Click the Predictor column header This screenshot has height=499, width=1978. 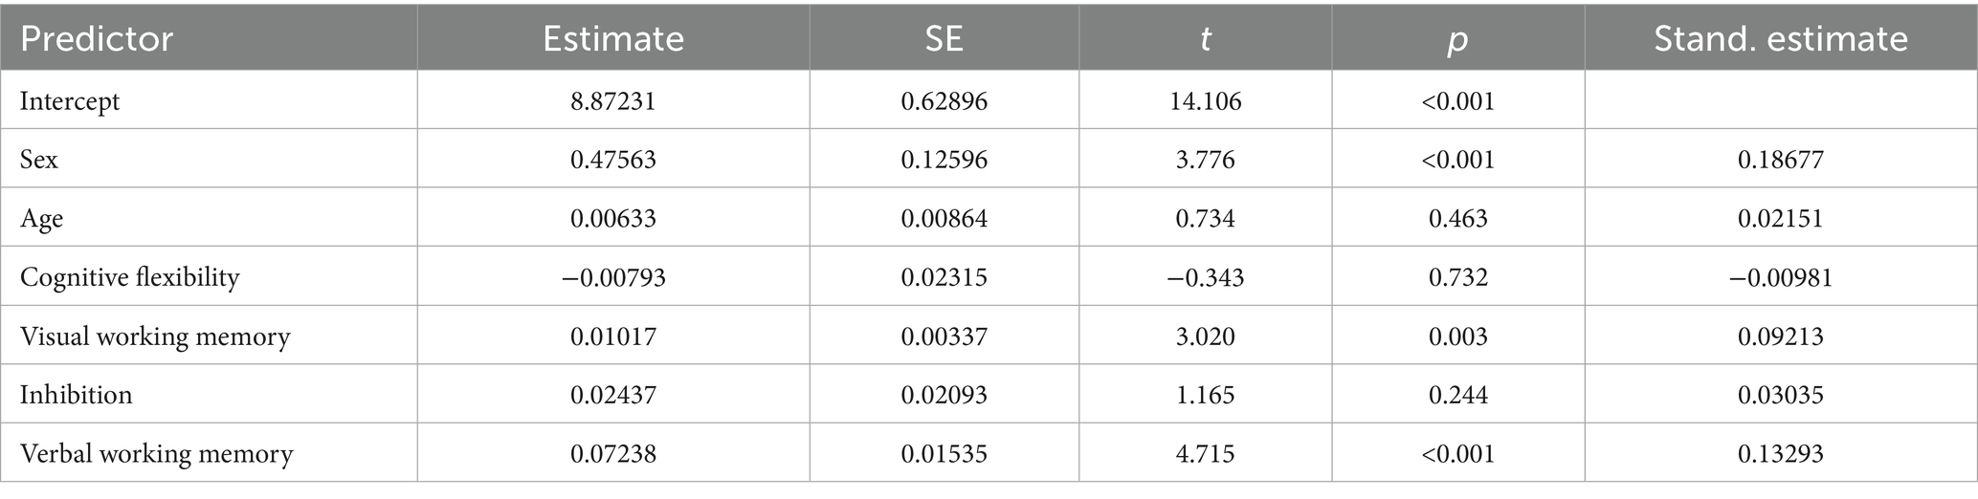(97, 38)
